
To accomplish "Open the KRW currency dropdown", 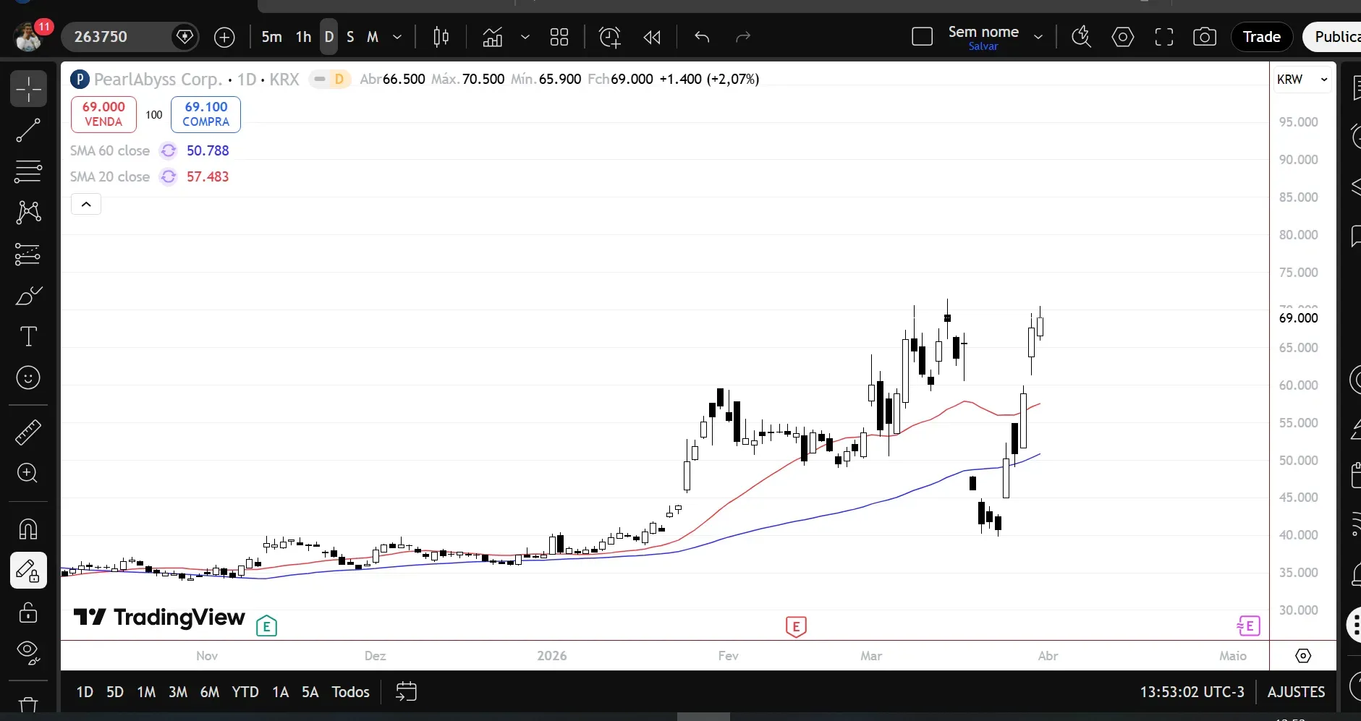I will pos(1302,80).
